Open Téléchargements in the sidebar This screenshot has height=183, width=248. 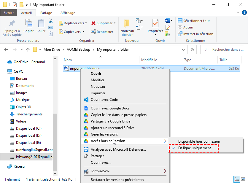(x=26, y=114)
